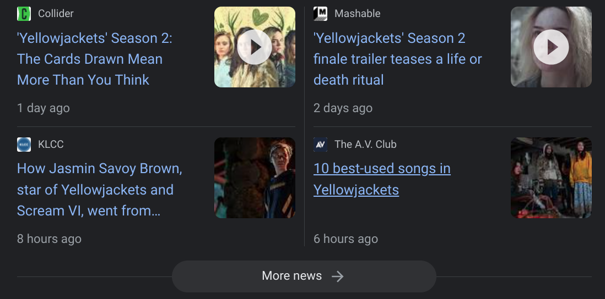The height and width of the screenshot is (299, 605).
Task: Click the KLCC source name
Action: pyautogui.click(x=51, y=145)
